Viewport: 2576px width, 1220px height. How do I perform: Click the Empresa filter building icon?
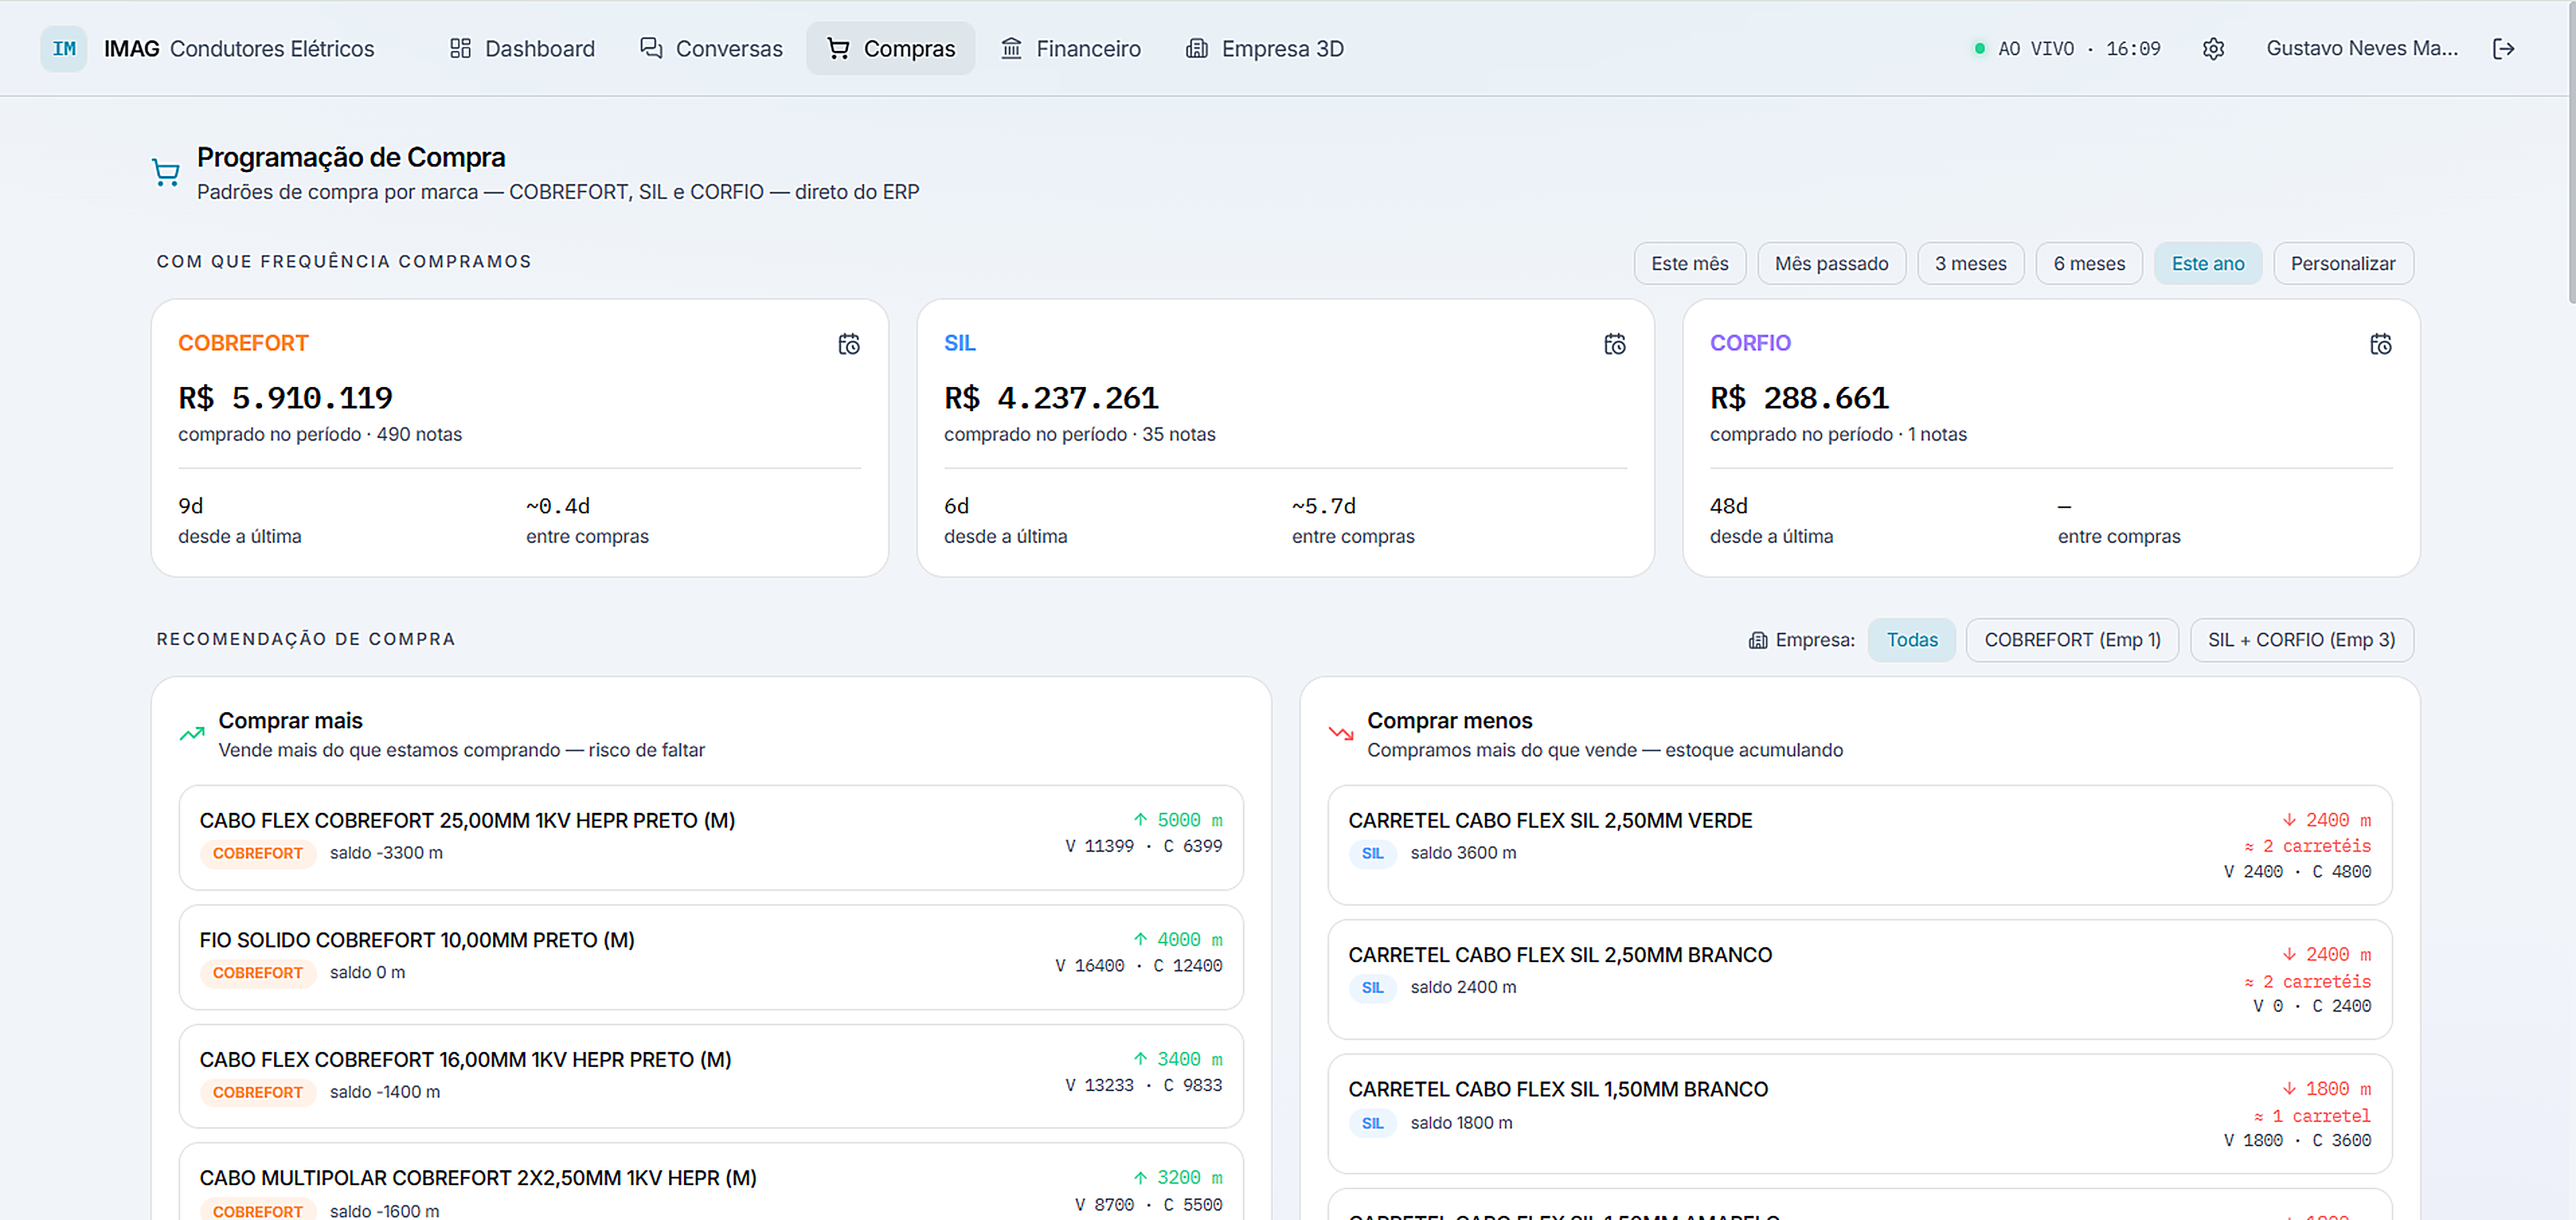1758,640
